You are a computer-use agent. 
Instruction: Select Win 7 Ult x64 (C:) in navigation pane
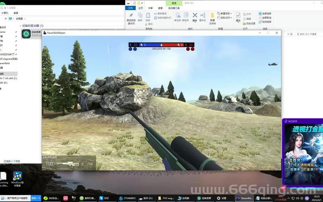pyautogui.click(x=8, y=78)
